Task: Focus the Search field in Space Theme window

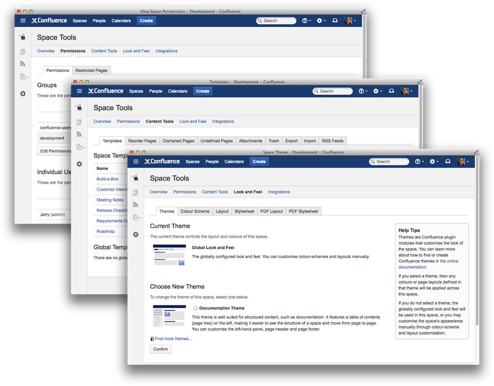Action: [389, 162]
